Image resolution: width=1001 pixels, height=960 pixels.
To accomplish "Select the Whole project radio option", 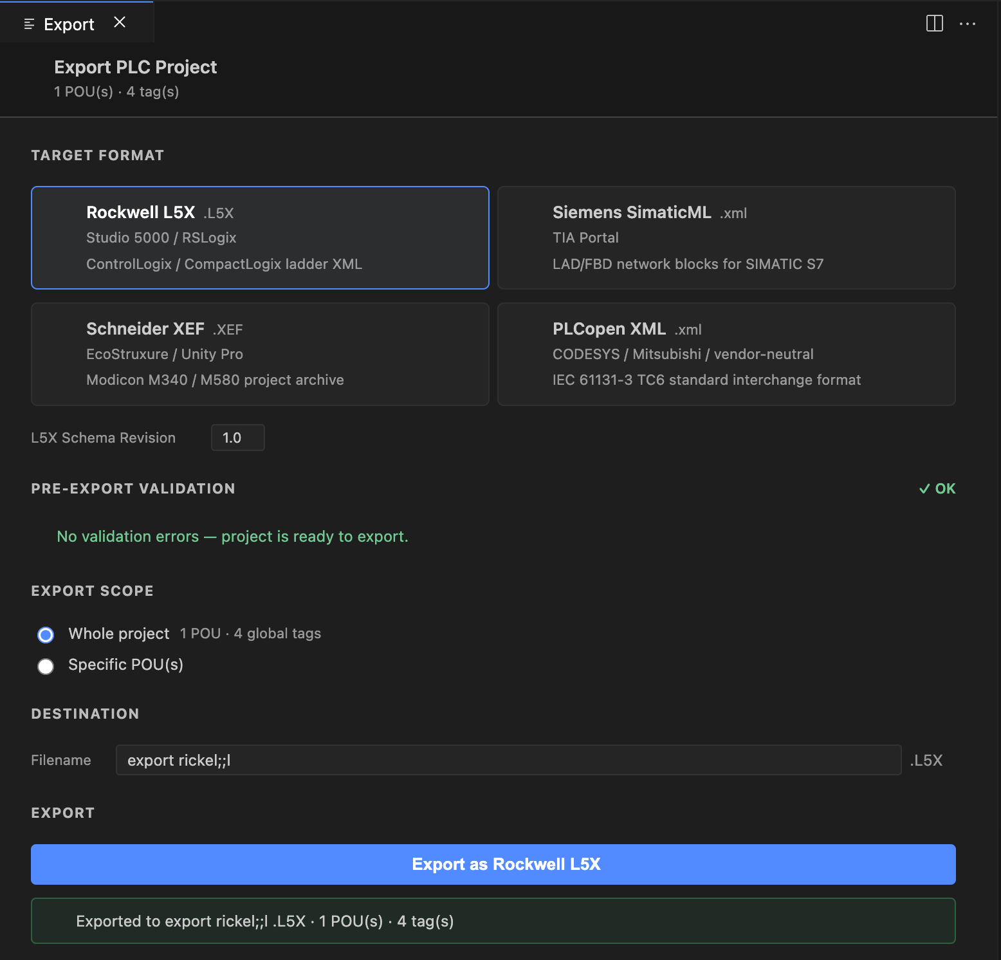I will (46, 635).
